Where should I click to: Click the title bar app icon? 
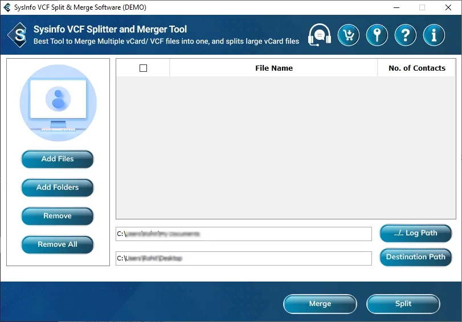(7, 7)
